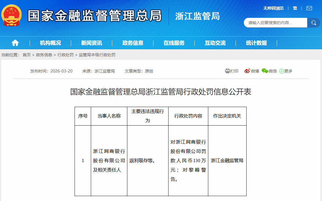
Task: Click the 首页 breadcrumb link
Action: tap(27, 55)
